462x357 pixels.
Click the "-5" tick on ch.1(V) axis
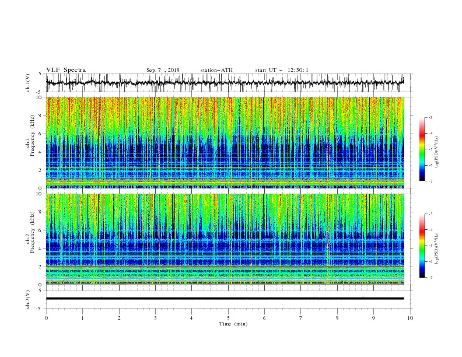(x=40, y=92)
